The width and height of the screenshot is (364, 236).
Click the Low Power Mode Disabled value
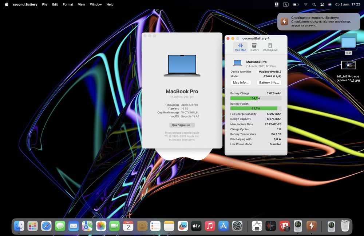point(275,144)
